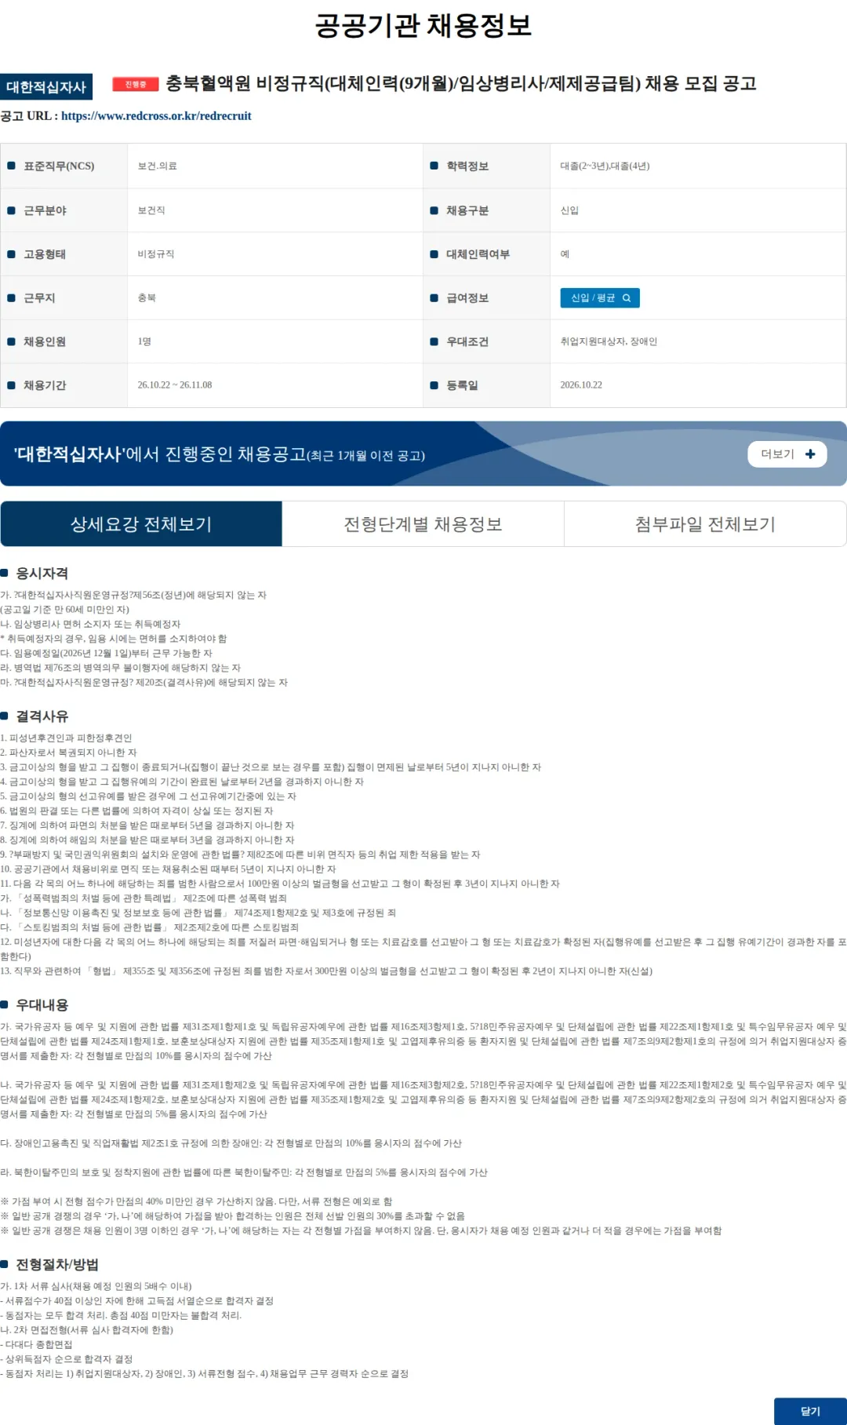Open the redcross.or.kr/redrecruit URL link
Image resolution: width=847 pixels, height=1425 pixels.
[156, 115]
